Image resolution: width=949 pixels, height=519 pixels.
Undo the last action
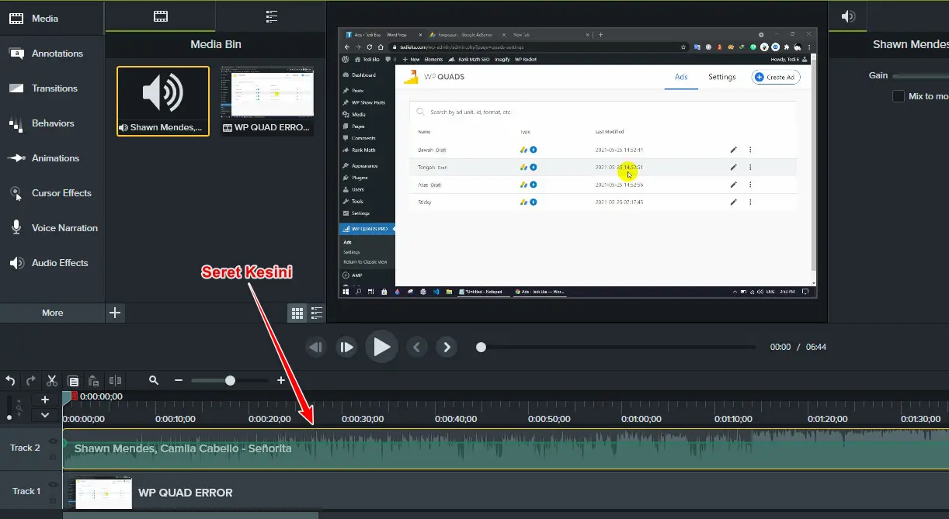(x=11, y=381)
